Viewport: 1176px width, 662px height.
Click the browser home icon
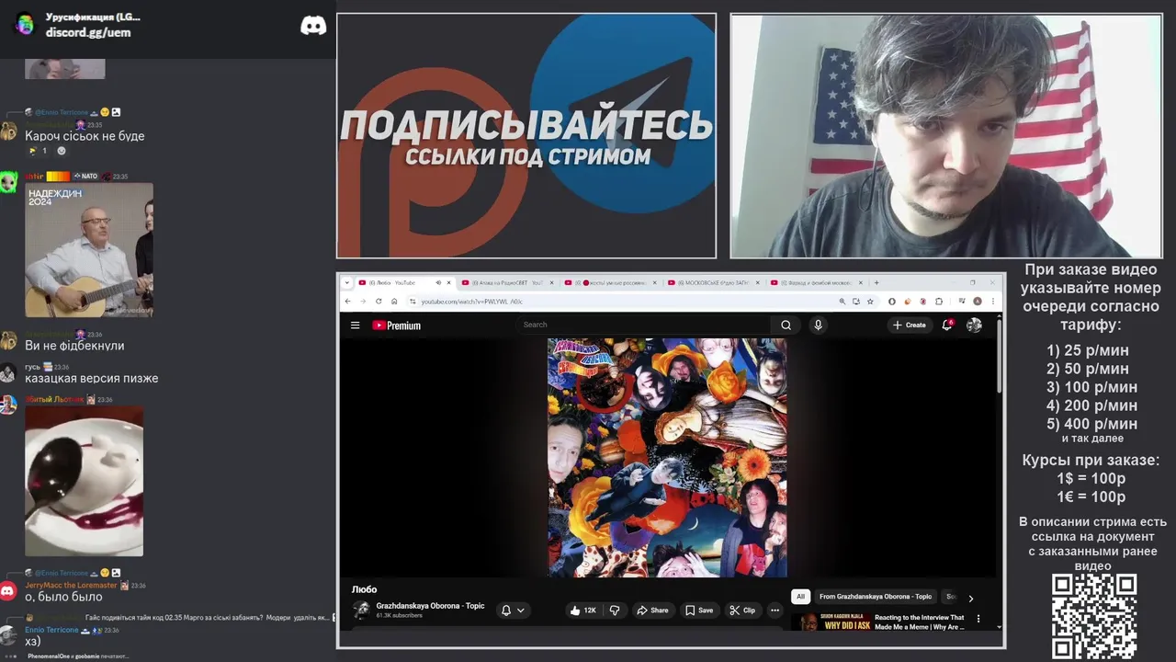(x=394, y=302)
